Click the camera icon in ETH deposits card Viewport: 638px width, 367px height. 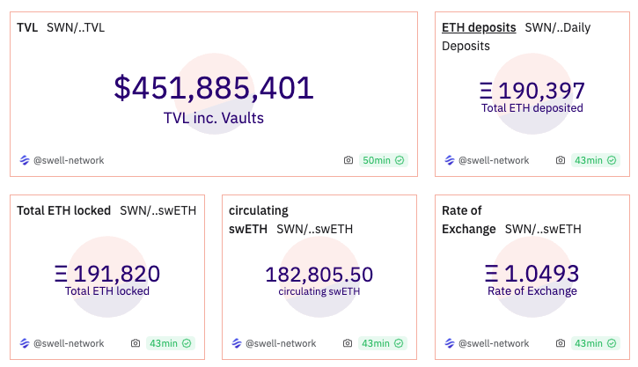point(561,160)
